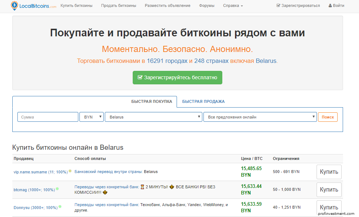Go to Продать биткоины page
This screenshot has height=217, width=359.
(119, 6)
